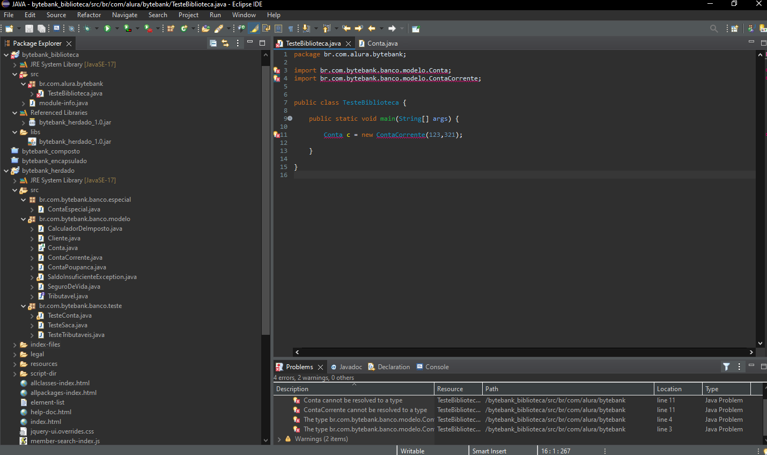Sort Problems by Resource column header
This screenshot has width=767, height=455.
click(459, 389)
